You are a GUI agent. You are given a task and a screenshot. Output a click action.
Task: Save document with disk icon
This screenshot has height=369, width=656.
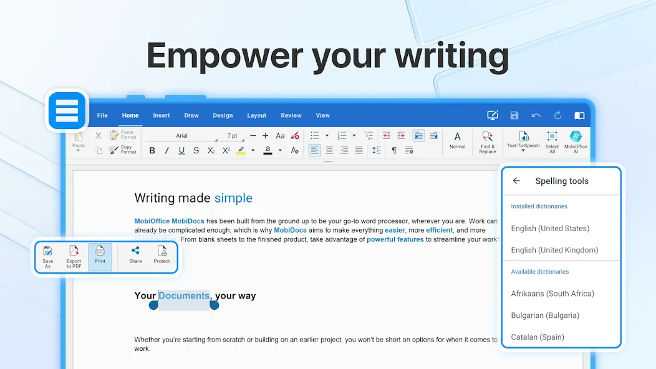(x=514, y=115)
